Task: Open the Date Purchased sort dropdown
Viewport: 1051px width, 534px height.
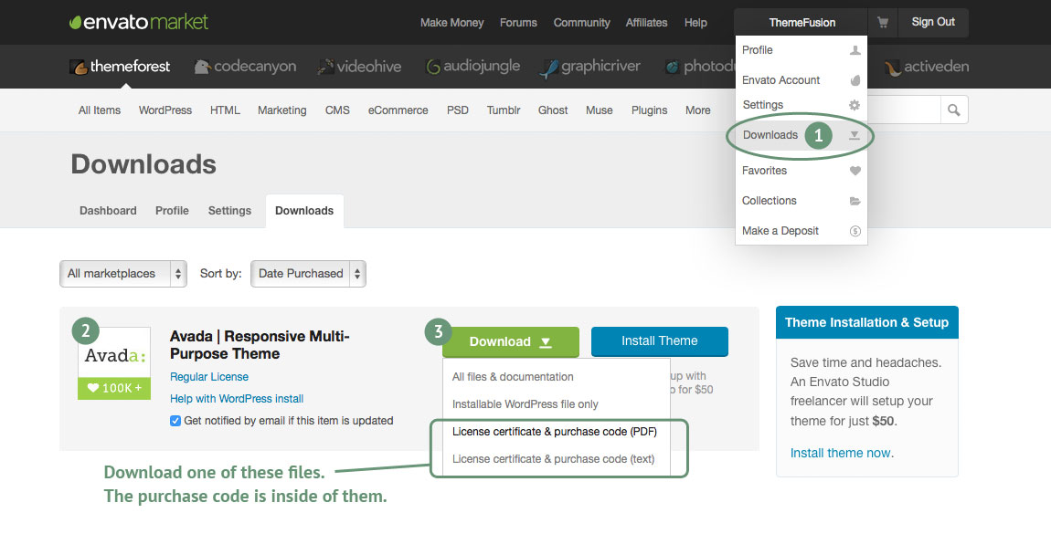Action: 308,274
